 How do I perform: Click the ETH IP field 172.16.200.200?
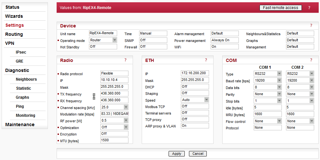195,73
